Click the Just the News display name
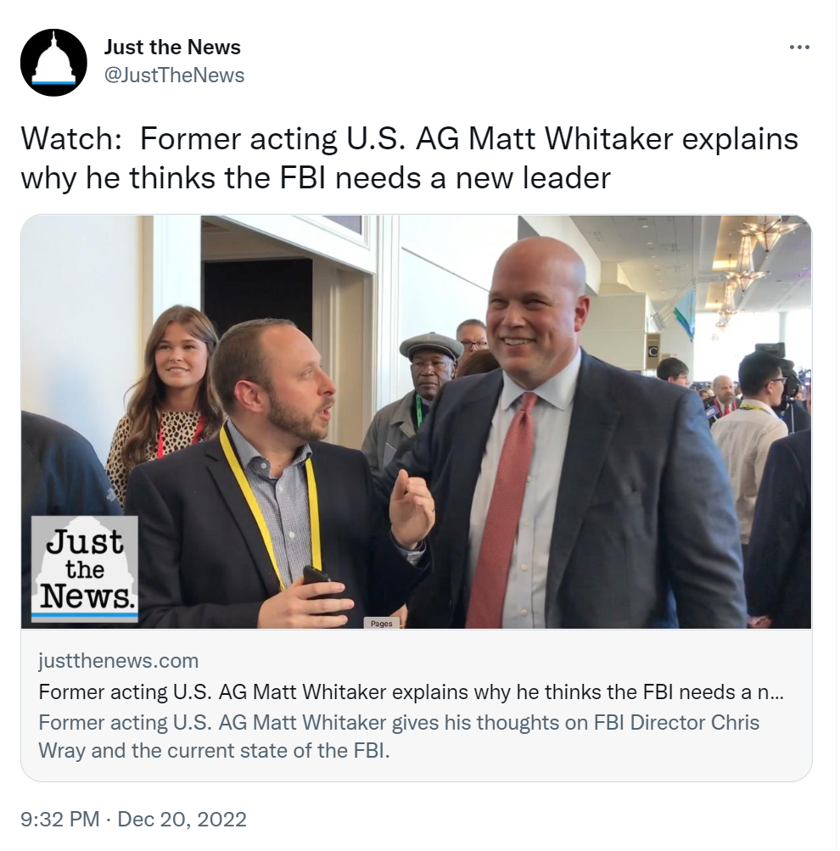 (172, 48)
